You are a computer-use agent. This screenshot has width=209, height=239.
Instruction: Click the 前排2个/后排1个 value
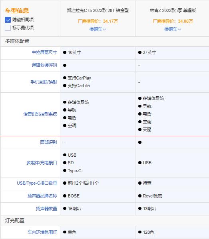click(x=84, y=183)
